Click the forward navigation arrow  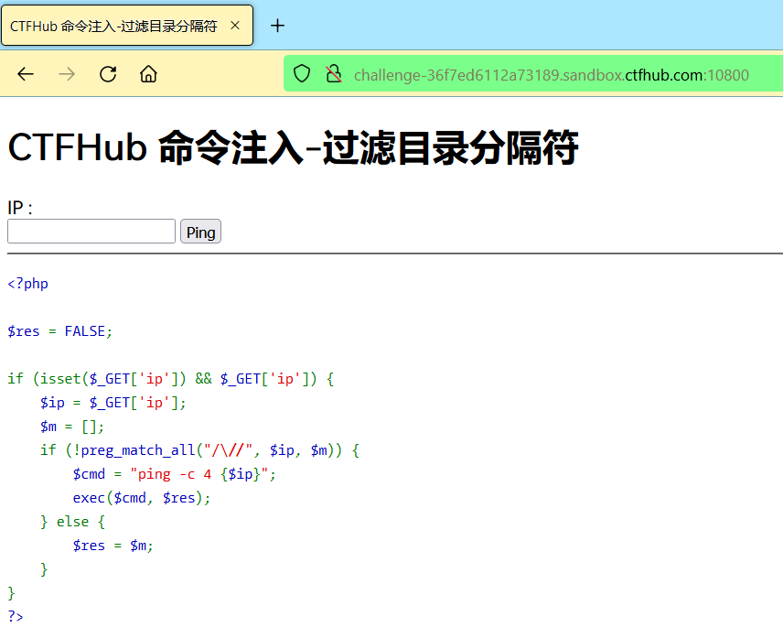click(x=67, y=74)
